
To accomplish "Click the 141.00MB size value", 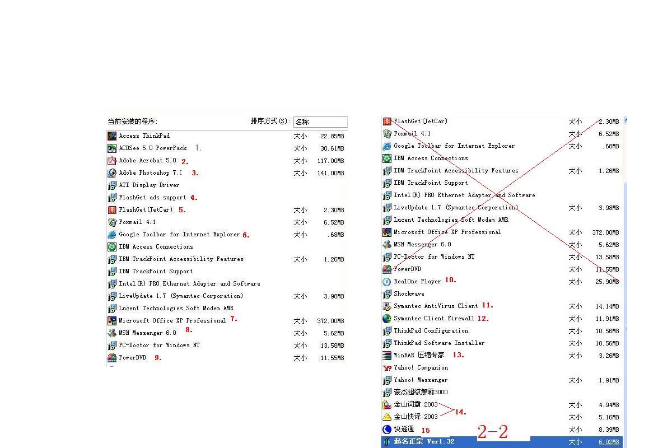I will pos(330,173).
